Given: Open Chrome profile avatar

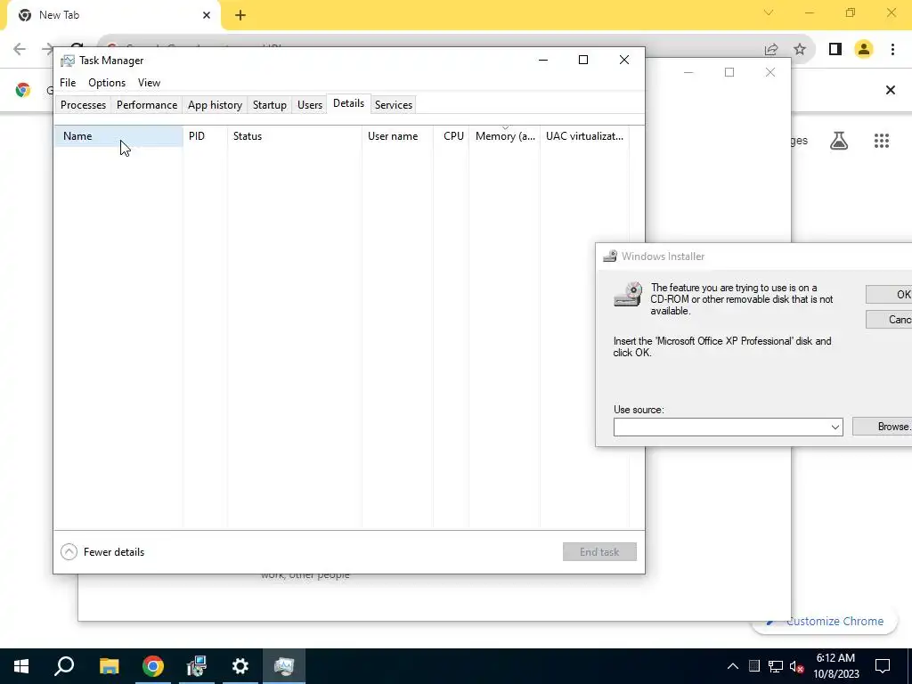Looking at the screenshot, I should (864, 50).
